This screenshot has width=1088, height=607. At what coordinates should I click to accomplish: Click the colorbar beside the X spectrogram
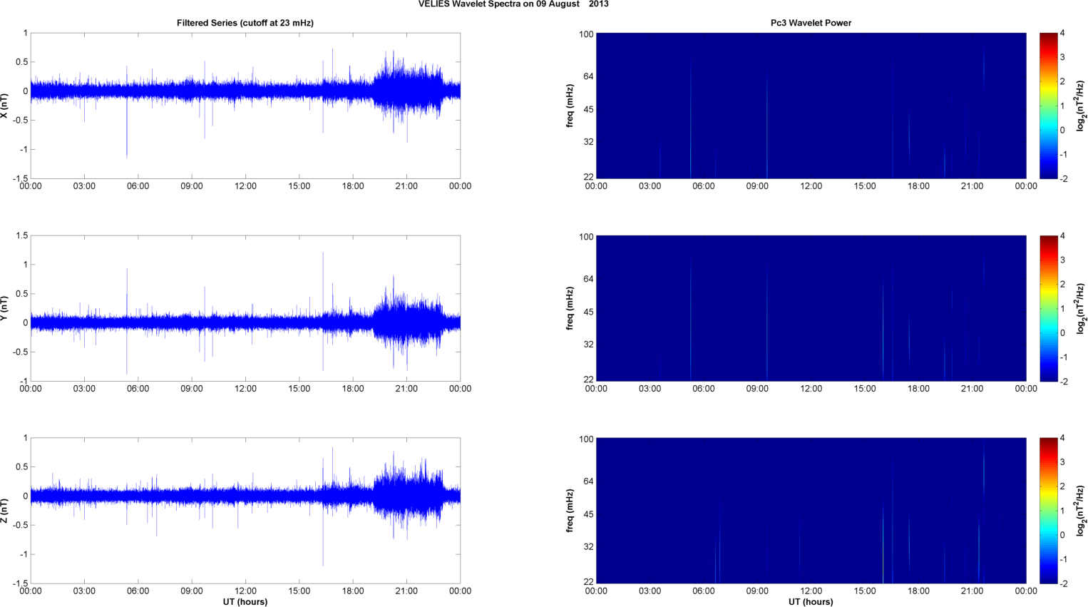[1048, 106]
